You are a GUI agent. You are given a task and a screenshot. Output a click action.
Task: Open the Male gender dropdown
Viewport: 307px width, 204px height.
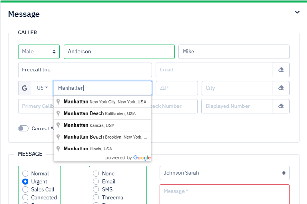(39, 52)
